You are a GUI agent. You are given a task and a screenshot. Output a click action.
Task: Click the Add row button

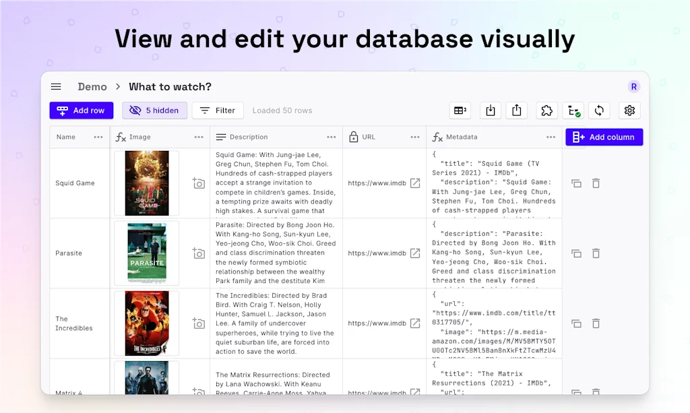coord(81,110)
